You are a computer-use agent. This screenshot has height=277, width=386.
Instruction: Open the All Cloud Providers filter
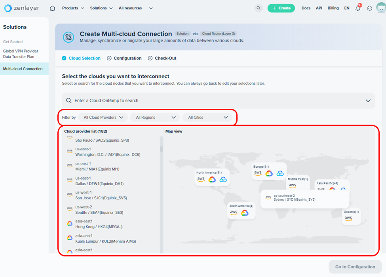(103, 118)
